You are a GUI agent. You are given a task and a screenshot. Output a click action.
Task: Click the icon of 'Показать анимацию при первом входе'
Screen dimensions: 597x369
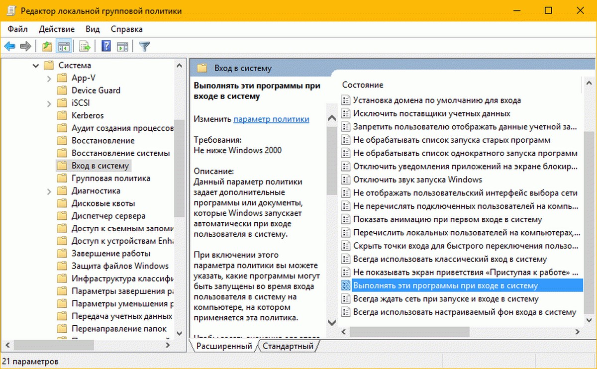coord(346,219)
